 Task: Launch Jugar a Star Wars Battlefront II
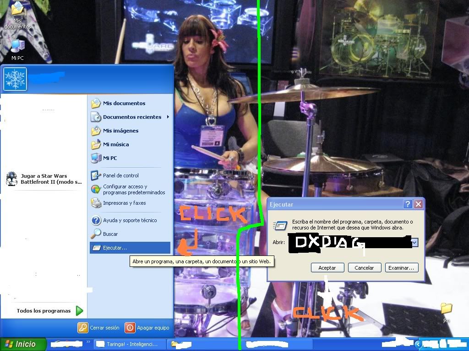[x=44, y=179]
